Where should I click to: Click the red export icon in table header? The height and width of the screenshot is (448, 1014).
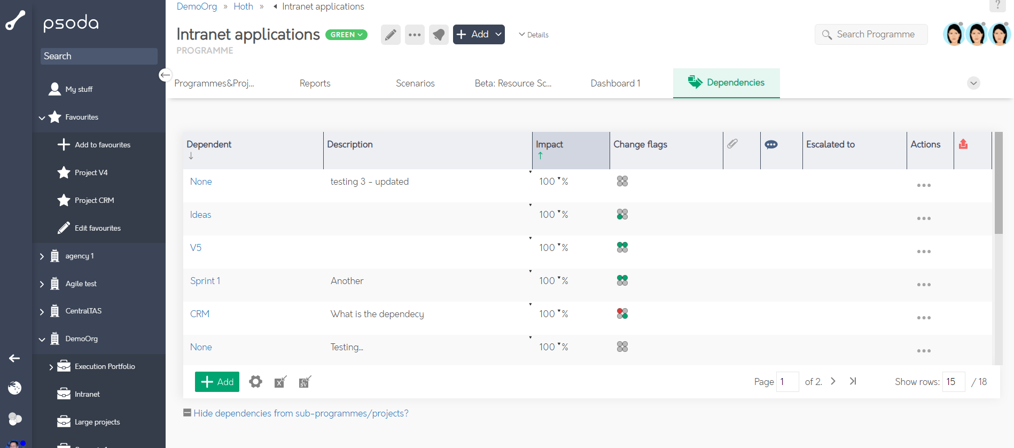coord(963,144)
